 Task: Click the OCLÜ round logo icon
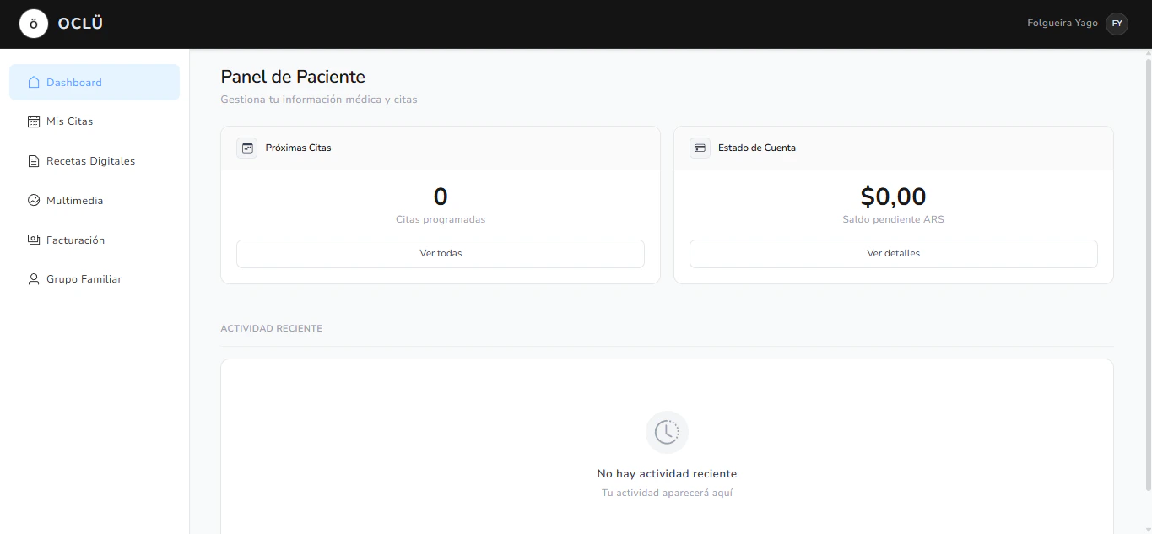(x=34, y=24)
